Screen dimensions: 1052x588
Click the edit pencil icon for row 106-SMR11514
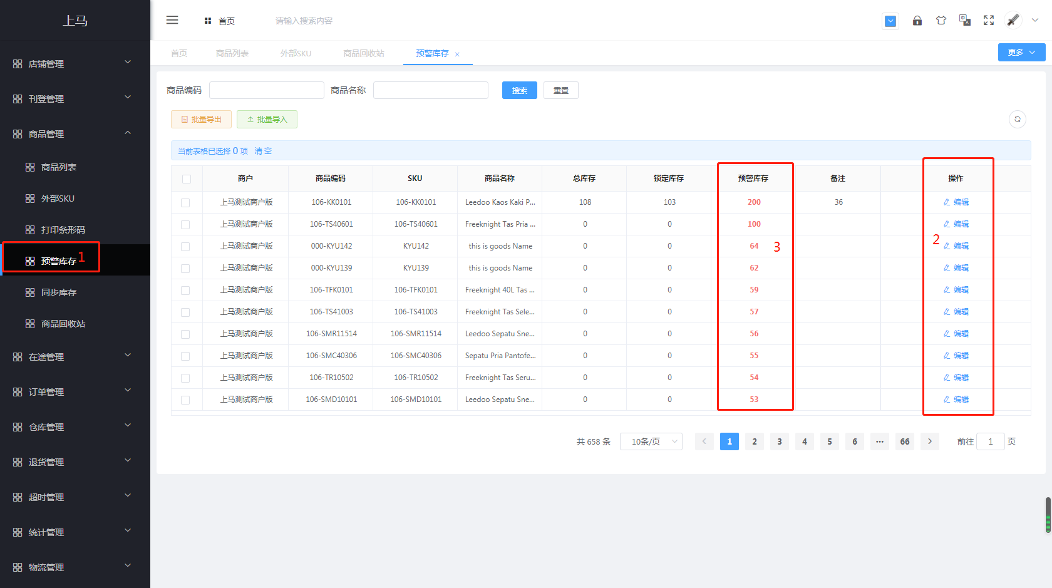[x=947, y=334]
